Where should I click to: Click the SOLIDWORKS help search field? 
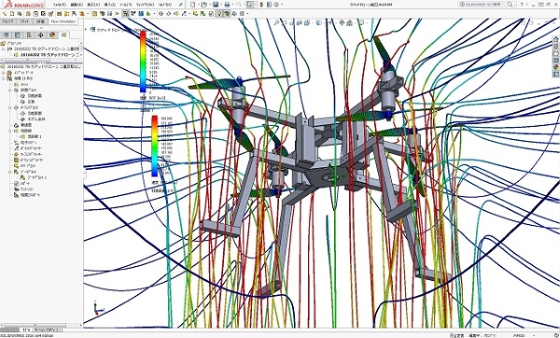coord(486,5)
